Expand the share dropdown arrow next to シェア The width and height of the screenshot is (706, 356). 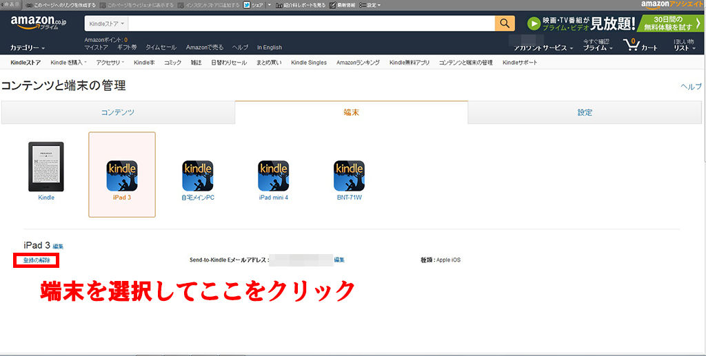tap(270, 5)
